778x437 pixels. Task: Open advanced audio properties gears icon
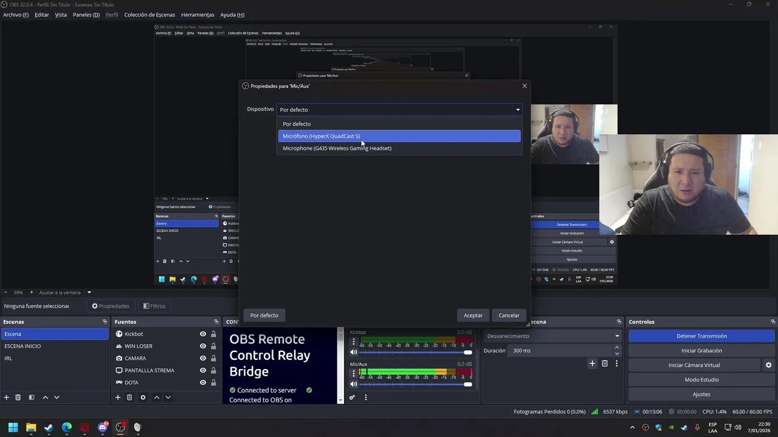(x=352, y=398)
